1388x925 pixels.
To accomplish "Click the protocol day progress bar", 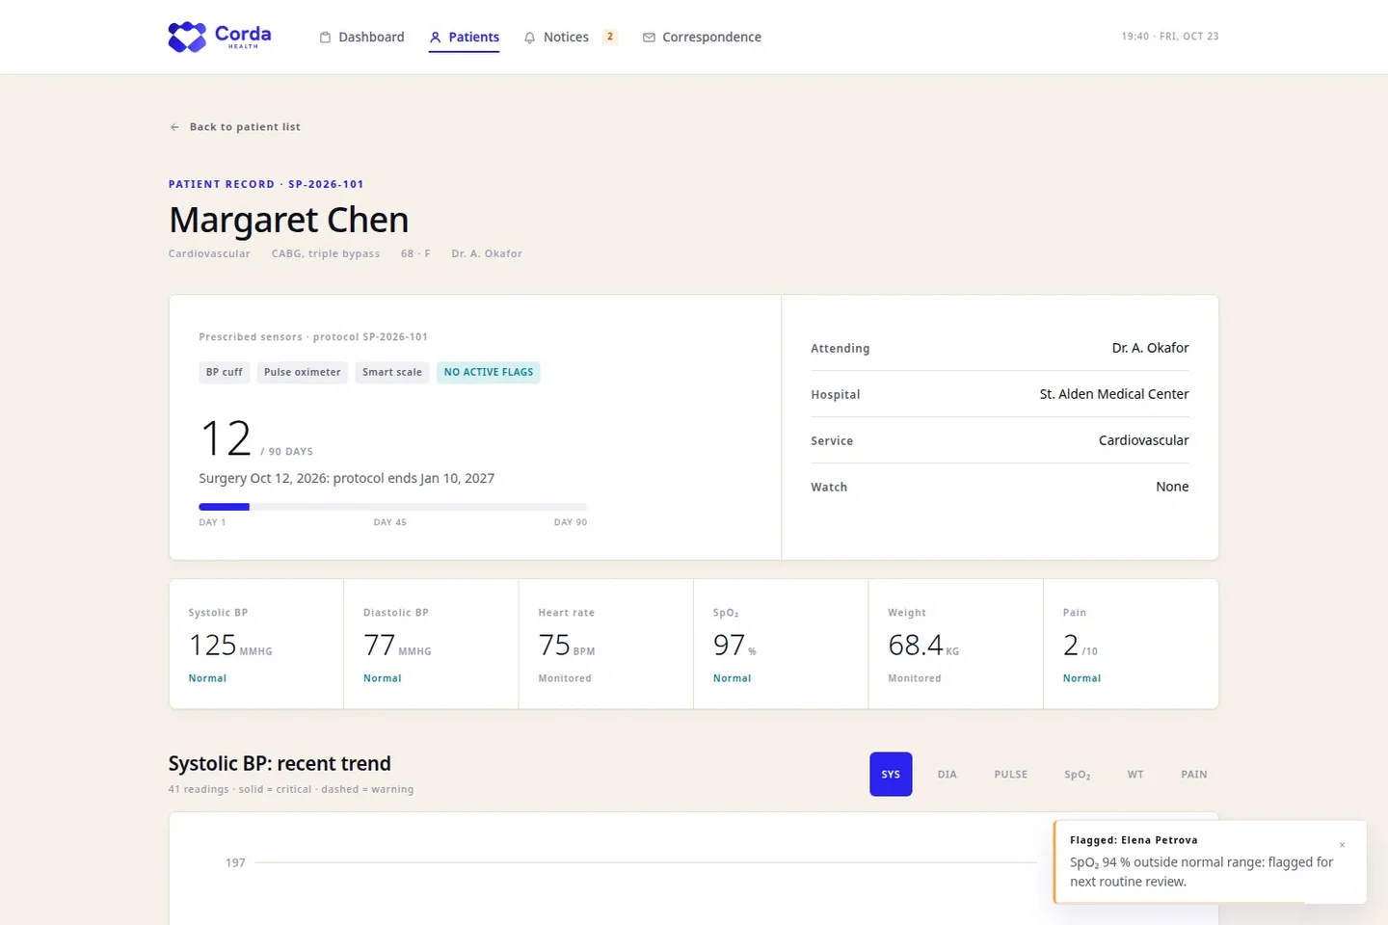I will click(392, 507).
